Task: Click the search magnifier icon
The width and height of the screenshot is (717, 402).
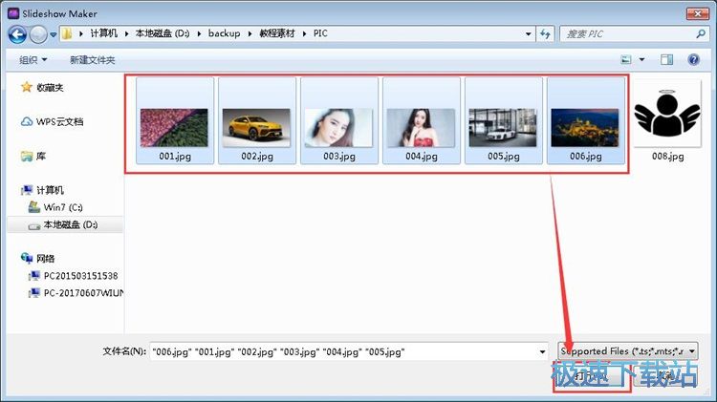Action: (701, 33)
